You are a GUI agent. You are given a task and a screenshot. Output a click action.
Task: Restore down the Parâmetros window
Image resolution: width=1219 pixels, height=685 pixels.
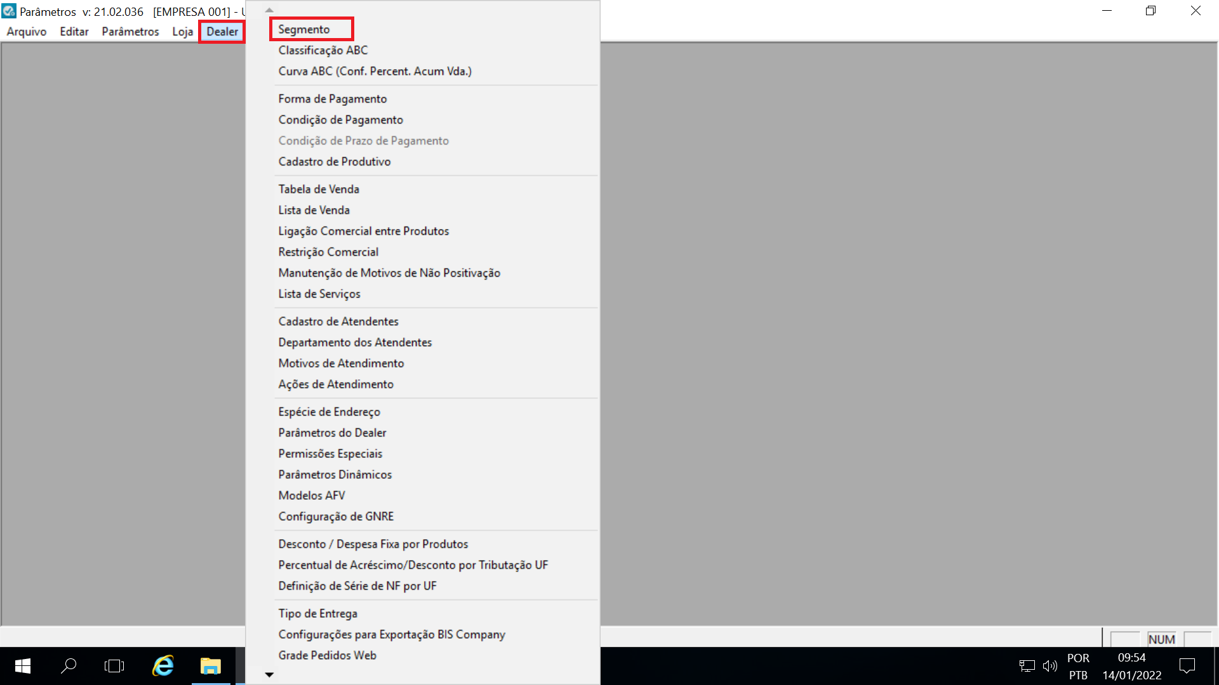[1151, 11]
